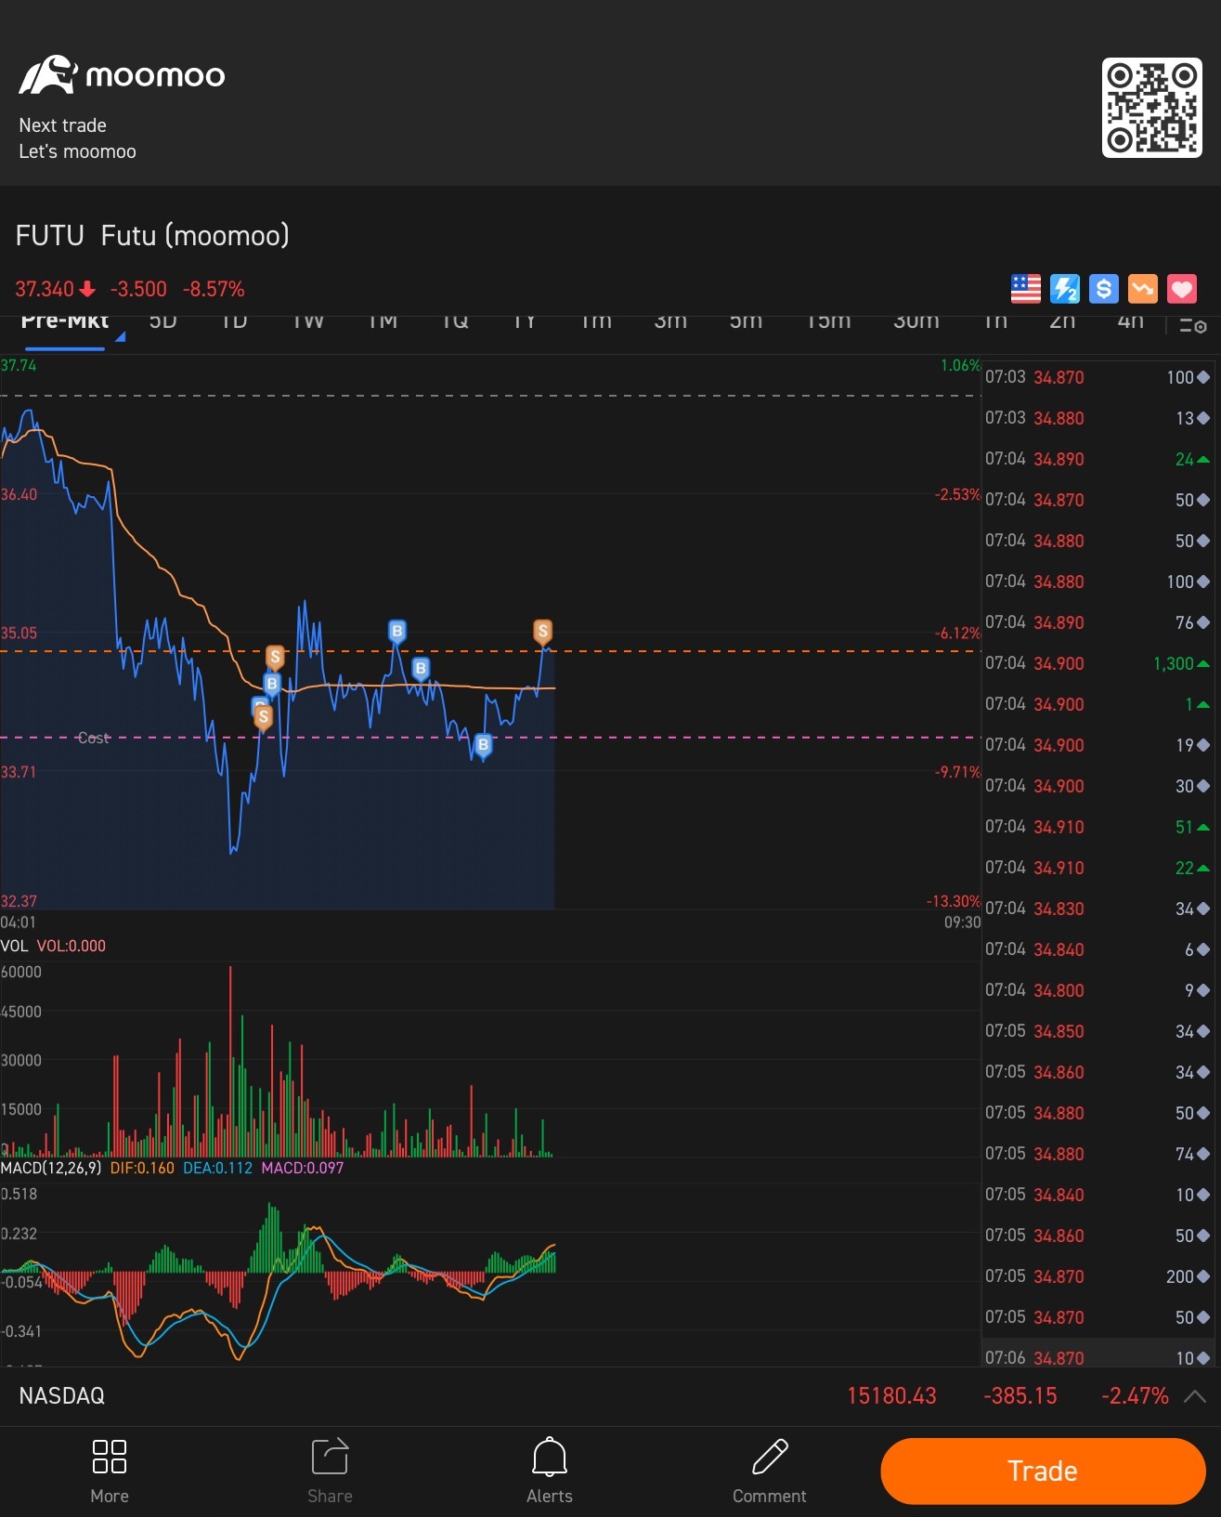Tap the B marker just below the orange dashed line
The height and width of the screenshot is (1517, 1221).
click(x=421, y=669)
